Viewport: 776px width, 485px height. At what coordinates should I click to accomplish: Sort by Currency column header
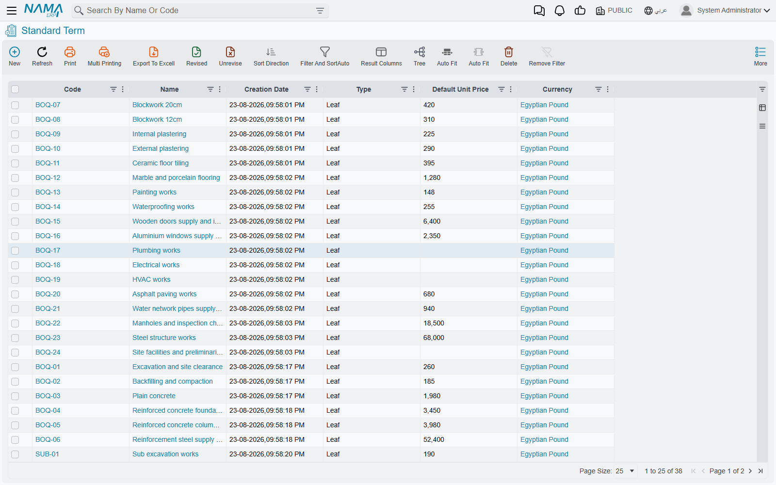(x=557, y=89)
